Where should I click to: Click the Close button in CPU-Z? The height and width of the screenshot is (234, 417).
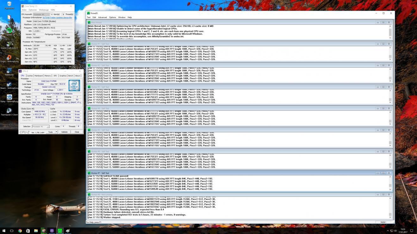(x=77, y=132)
